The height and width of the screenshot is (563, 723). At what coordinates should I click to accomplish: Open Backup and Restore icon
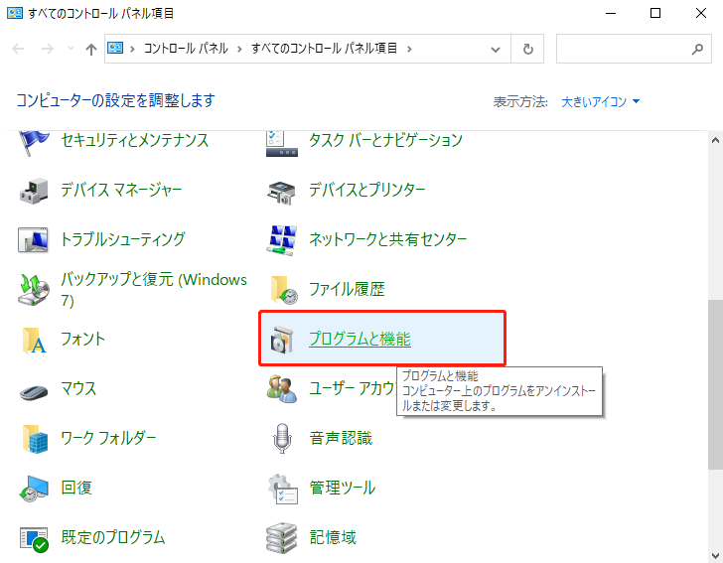[x=34, y=290]
